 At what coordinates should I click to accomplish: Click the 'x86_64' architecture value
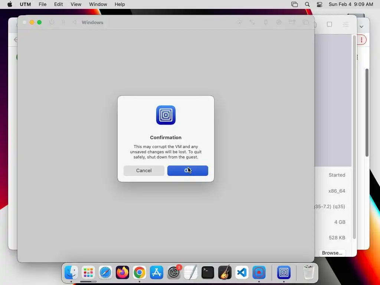point(337,191)
